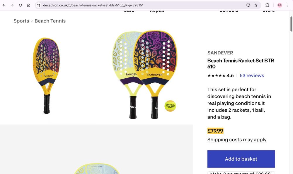293x174 pixels.
Task: Go to the browser home page
Action: 29,5
